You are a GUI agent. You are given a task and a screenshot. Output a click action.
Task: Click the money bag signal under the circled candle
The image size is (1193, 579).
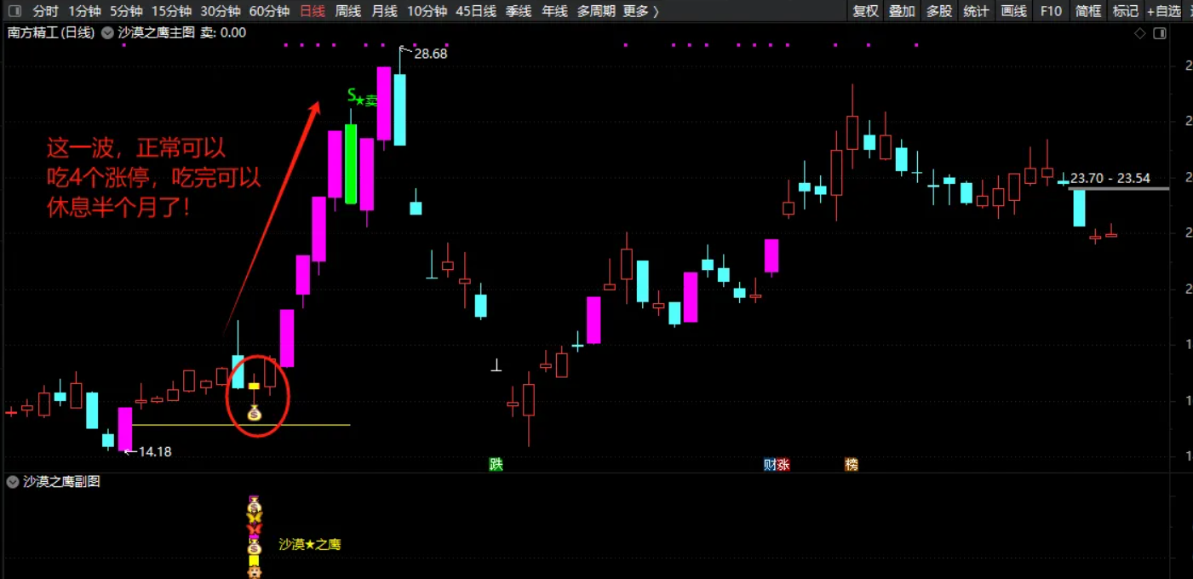pos(254,413)
